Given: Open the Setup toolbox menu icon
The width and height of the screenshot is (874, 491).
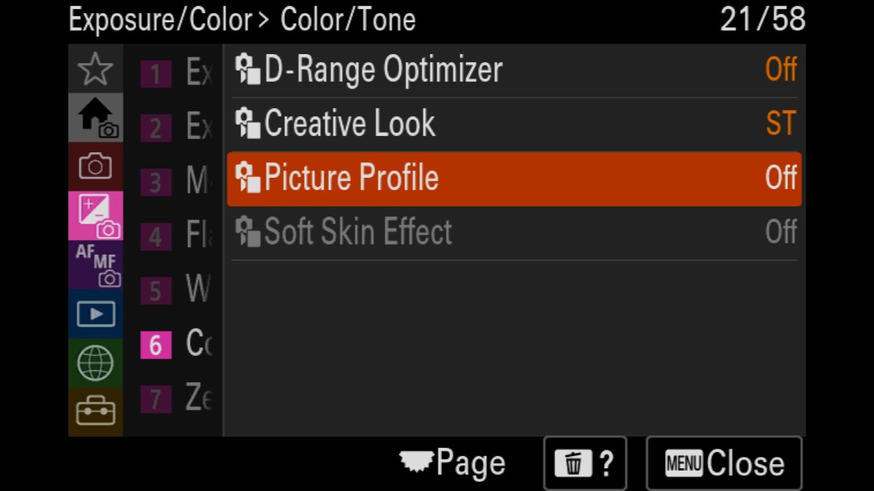Looking at the screenshot, I should pos(95,411).
